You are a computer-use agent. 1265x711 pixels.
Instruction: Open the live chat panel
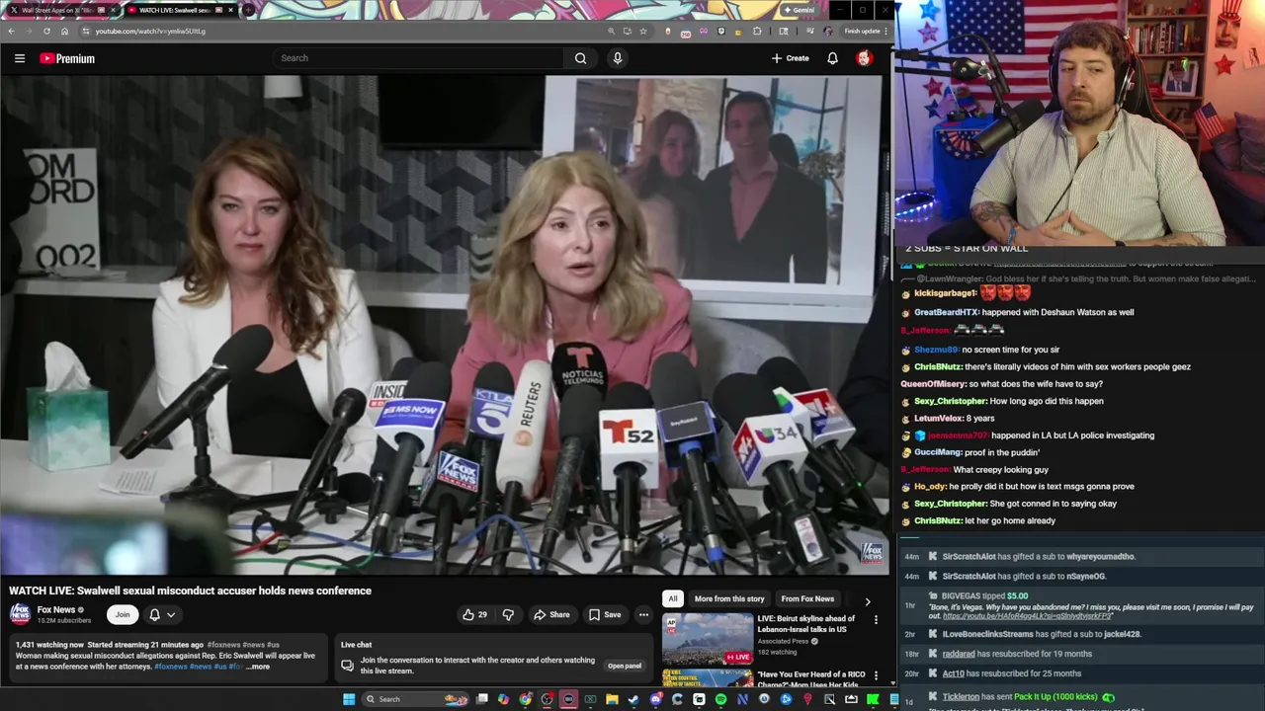tap(625, 666)
